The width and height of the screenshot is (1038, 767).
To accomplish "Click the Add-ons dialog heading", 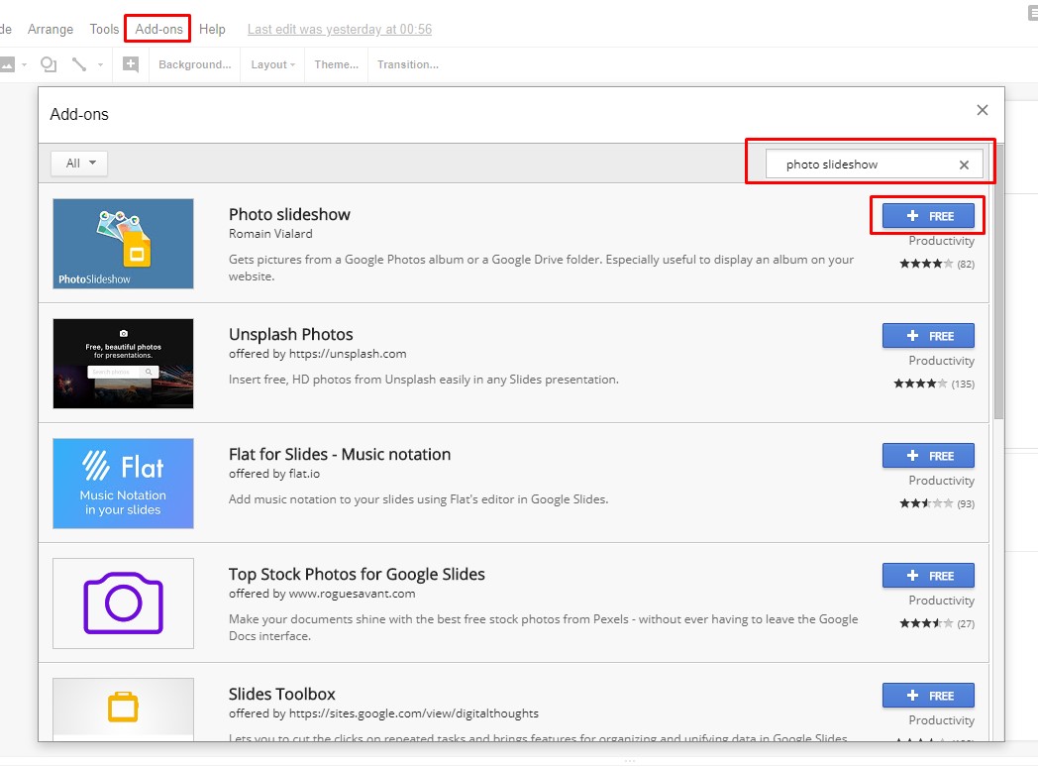I will point(79,114).
